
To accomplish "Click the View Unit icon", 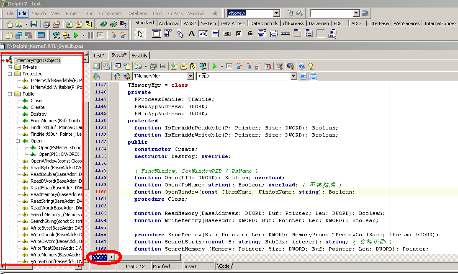I will point(9,35).
